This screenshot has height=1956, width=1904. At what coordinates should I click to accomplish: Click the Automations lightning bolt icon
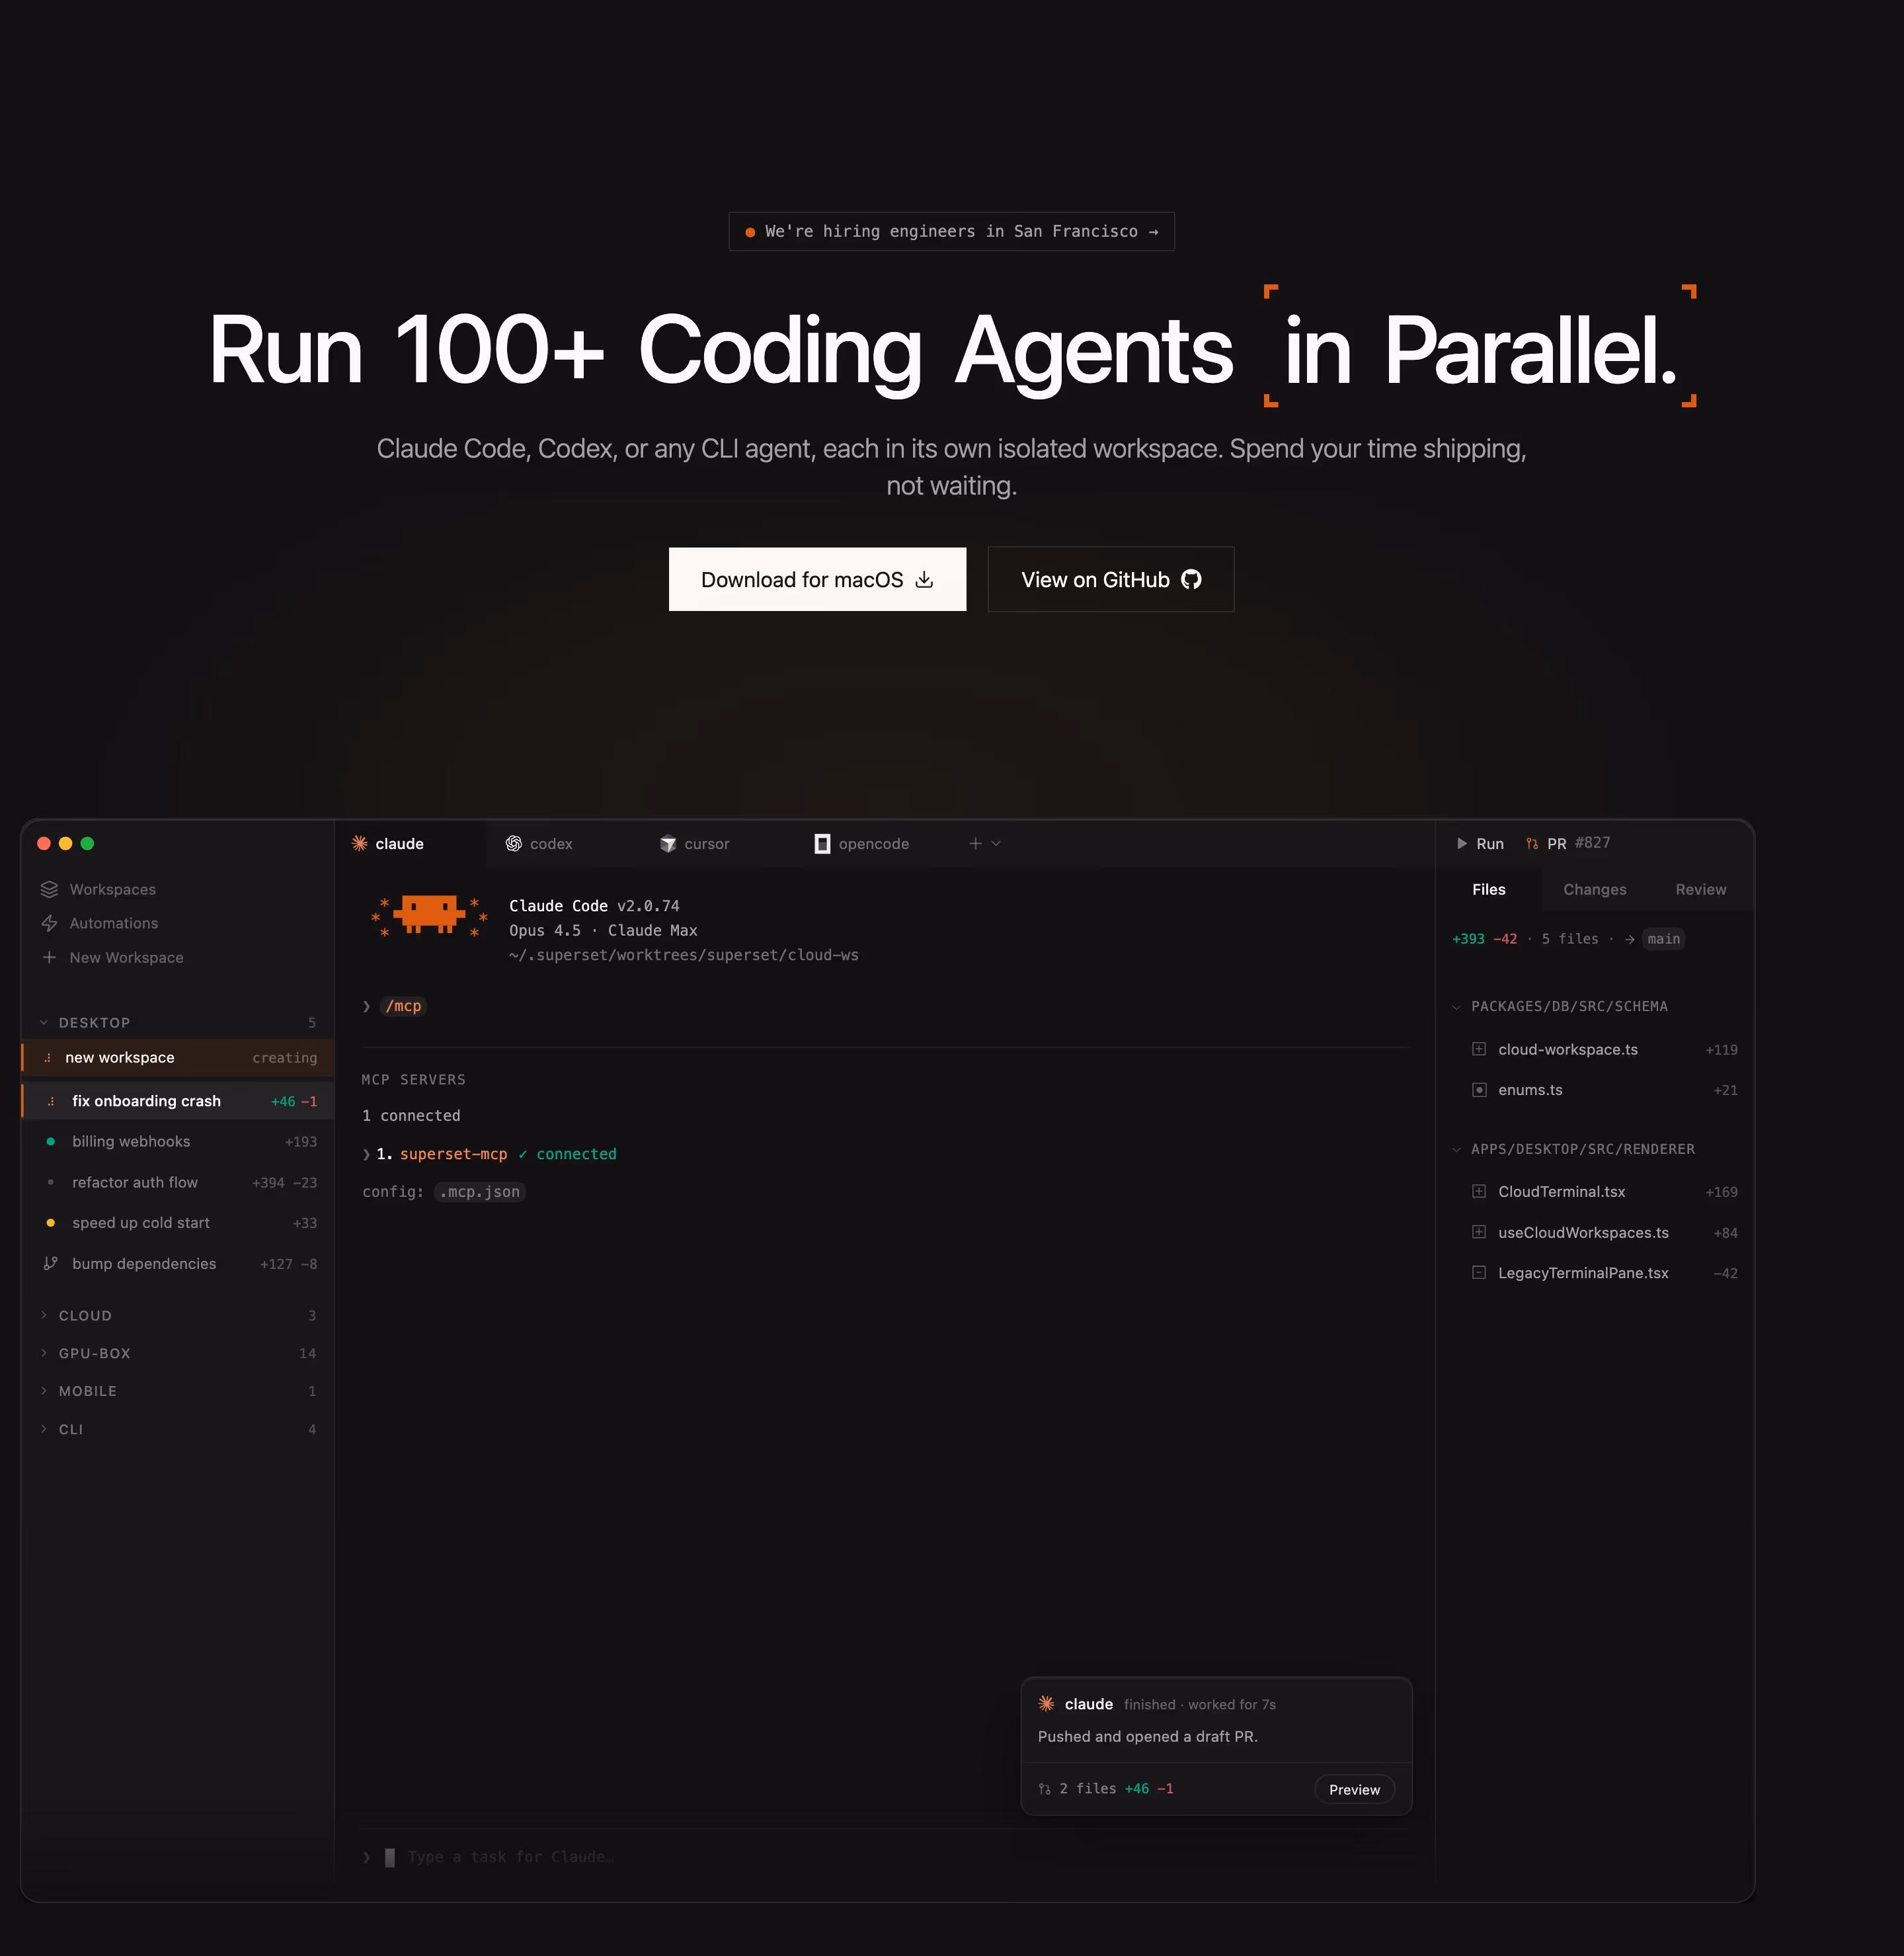pyautogui.click(x=49, y=923)
